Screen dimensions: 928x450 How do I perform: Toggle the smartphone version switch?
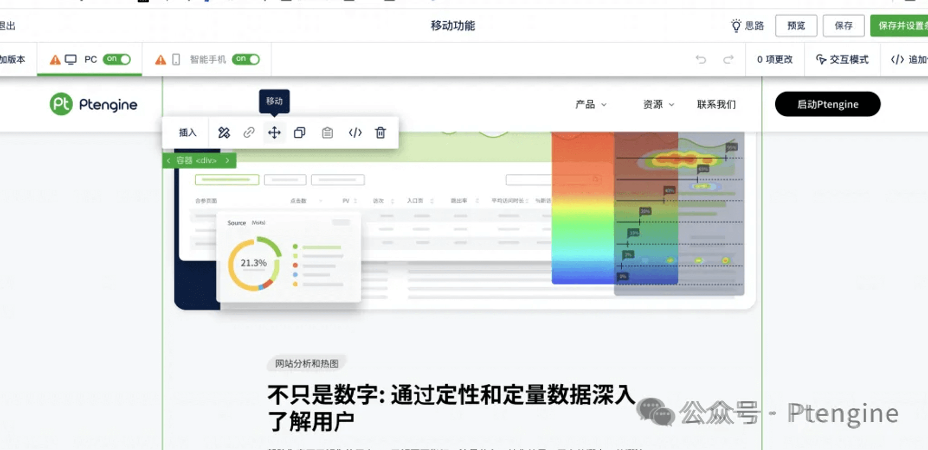point(246,59)
